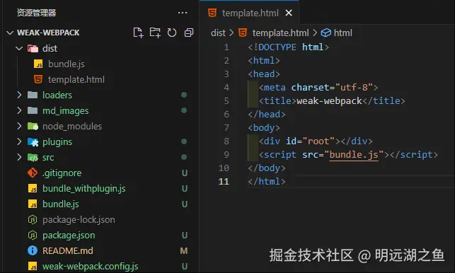The width and height of the screenshot is (455, 273).
Task: Click the closing </html> tag
Action: [x=267, y=182]
